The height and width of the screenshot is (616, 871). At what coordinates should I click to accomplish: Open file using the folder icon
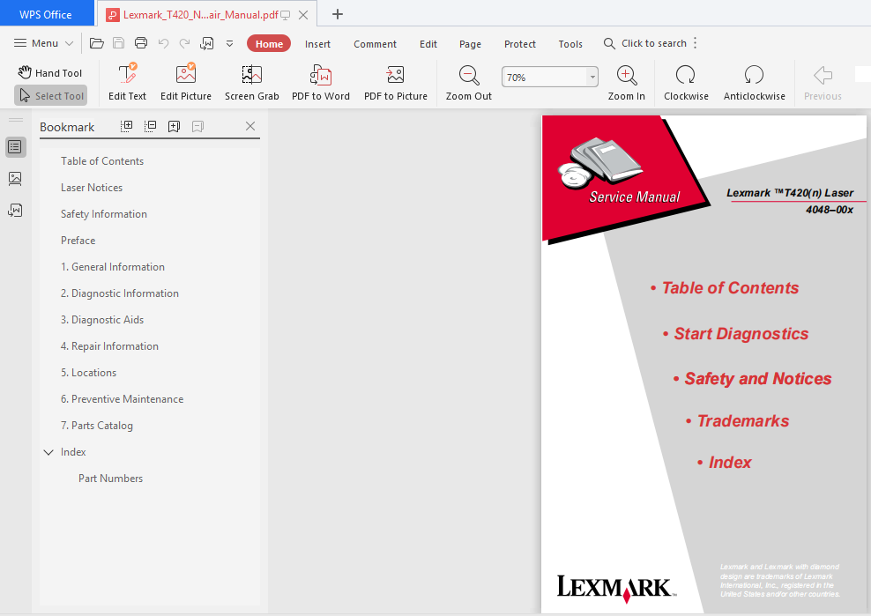click(x=97, y=43)
